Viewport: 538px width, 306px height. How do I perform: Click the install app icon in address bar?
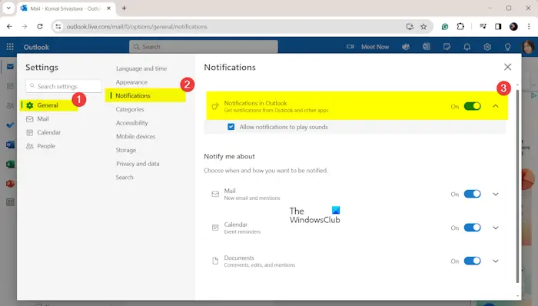coord(410,26)
